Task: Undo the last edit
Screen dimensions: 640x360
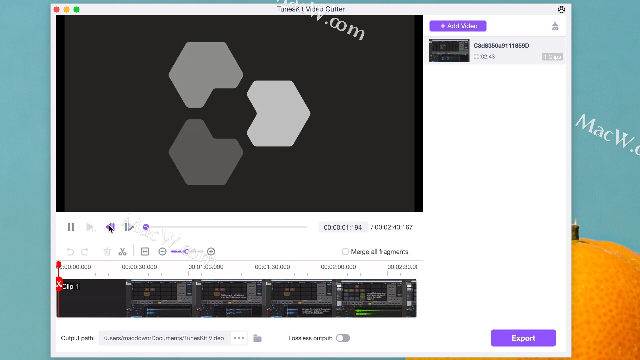Action: tap(70, 252)
